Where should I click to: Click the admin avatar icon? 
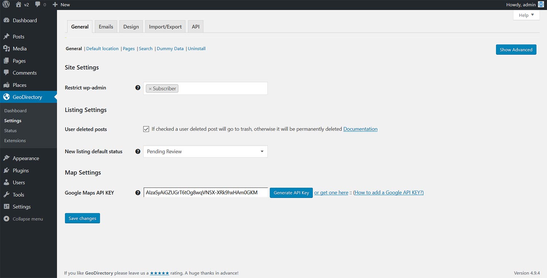(x=541, y=5)
